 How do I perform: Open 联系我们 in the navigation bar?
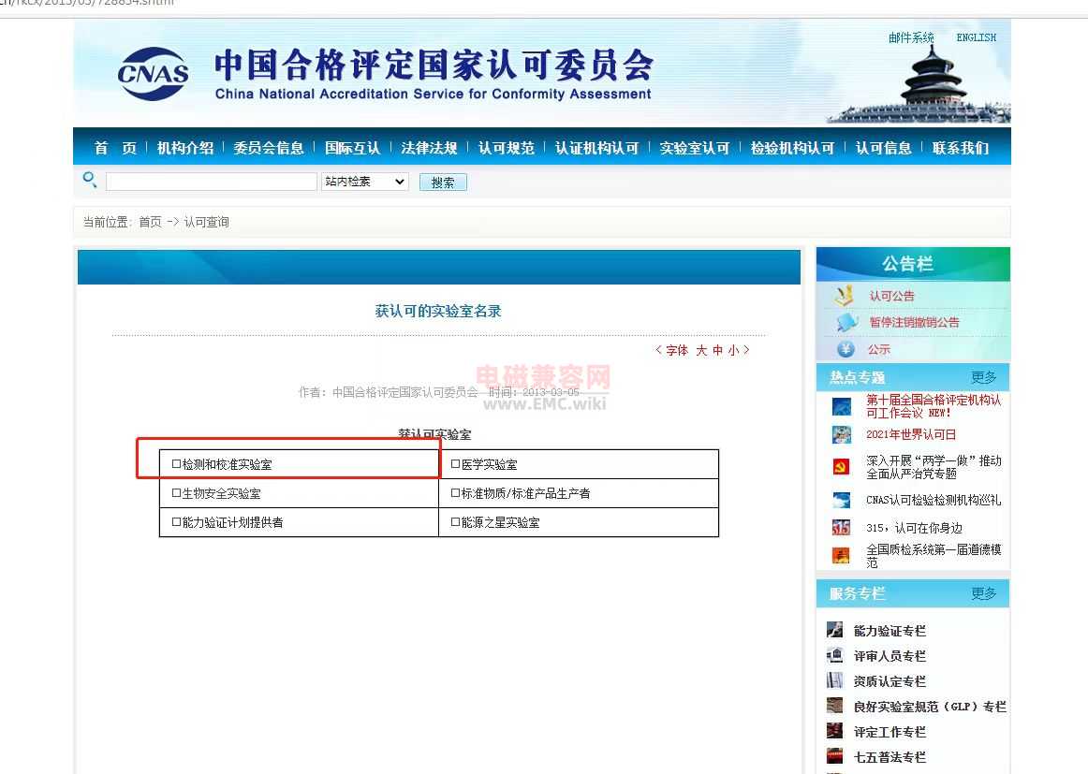961,148
